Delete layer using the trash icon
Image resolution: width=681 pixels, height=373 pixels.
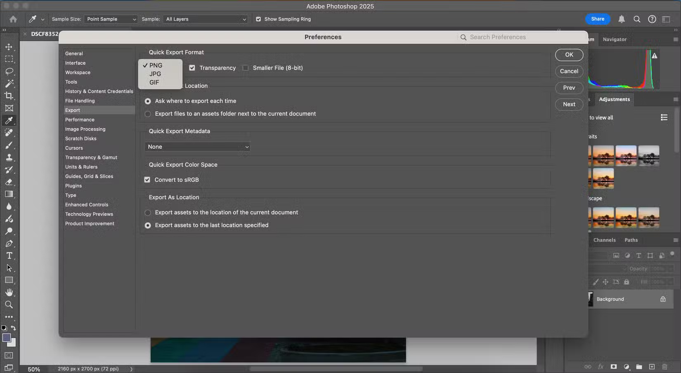click(664, 366)
